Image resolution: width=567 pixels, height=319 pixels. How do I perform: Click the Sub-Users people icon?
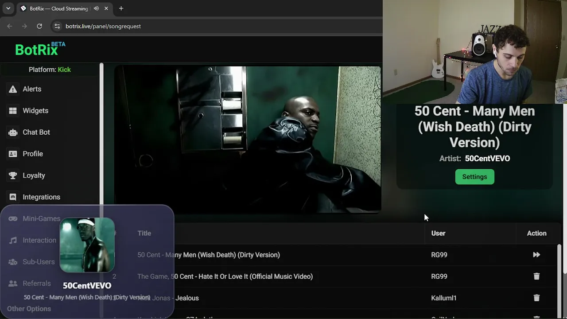(13, 262)
